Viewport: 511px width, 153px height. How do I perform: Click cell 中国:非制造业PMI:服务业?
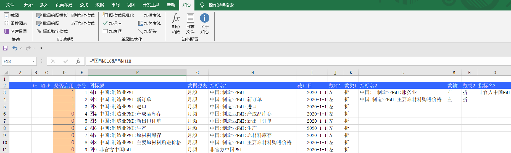pos(402,92)
